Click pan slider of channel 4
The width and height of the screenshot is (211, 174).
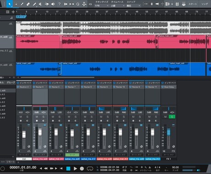click(72, 109)
